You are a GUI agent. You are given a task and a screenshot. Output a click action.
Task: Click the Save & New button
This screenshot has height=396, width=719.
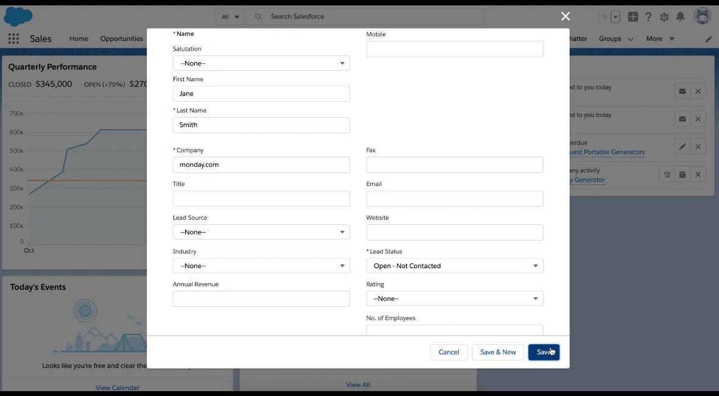pos(498,352)
